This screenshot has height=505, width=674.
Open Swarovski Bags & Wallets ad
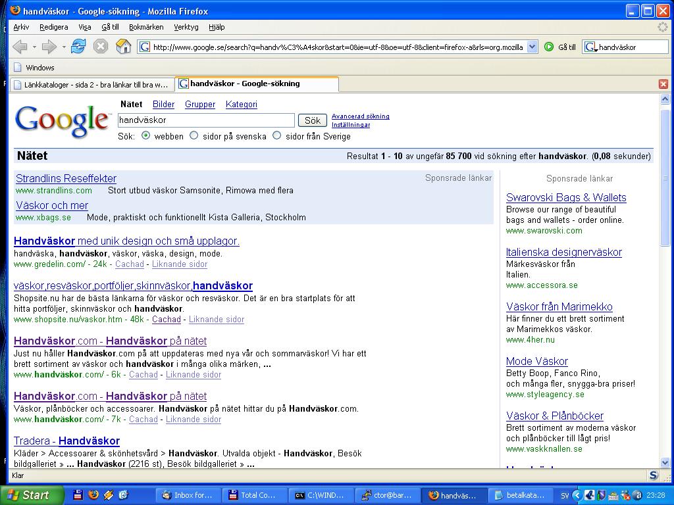pyautogui.click(x=566, y=197)
